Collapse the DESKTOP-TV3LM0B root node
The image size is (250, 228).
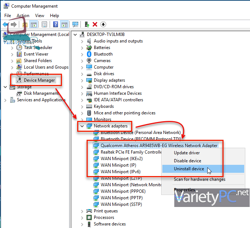point(75,34)
